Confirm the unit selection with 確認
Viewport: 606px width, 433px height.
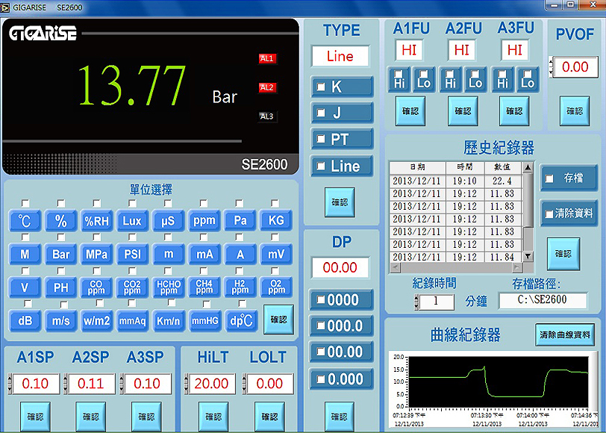278,320
